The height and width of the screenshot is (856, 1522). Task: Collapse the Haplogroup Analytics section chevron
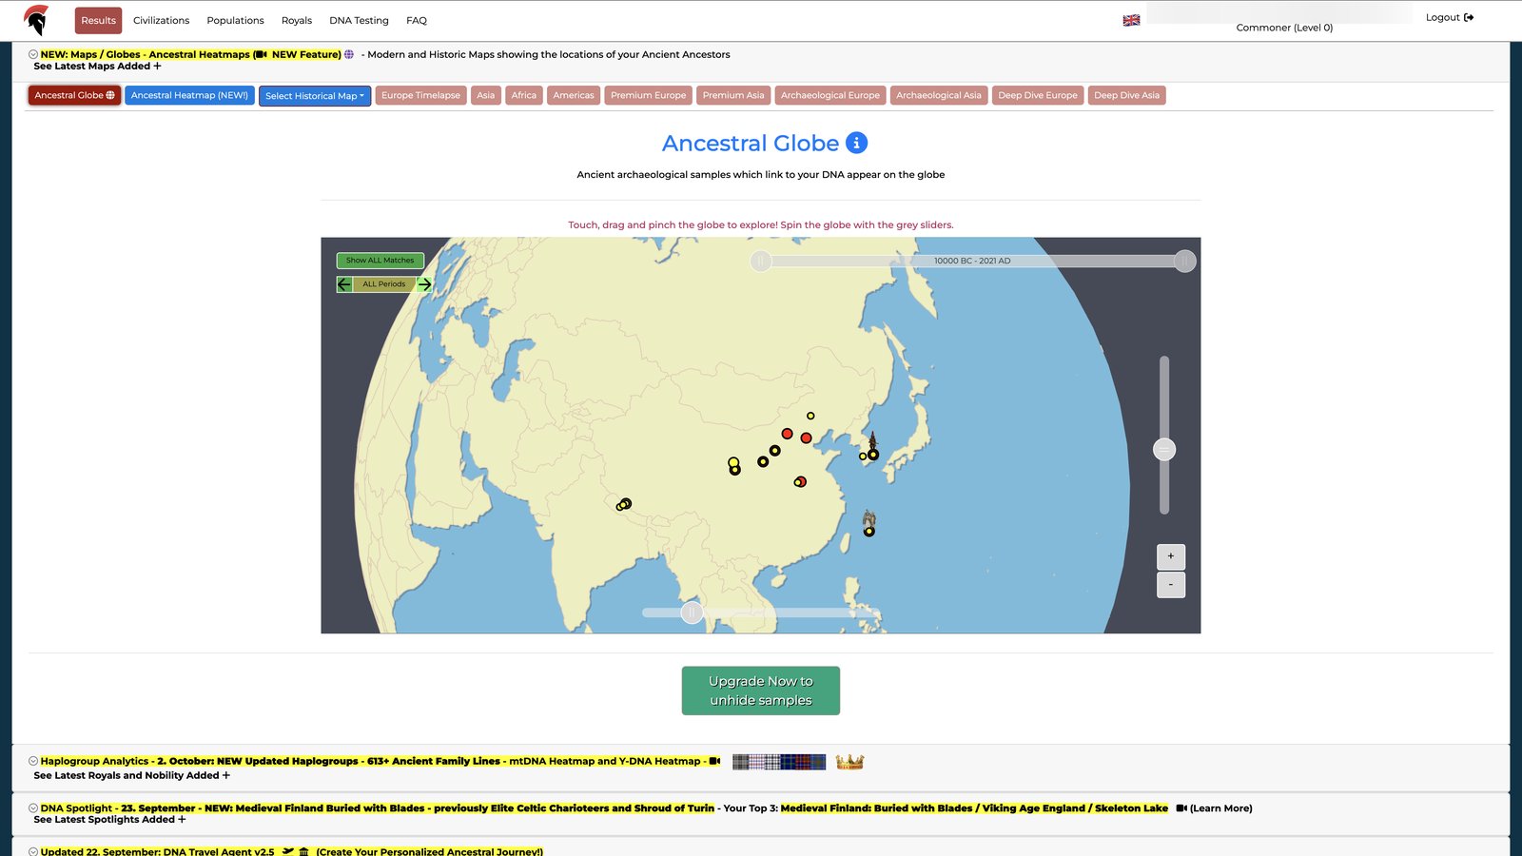tap(33, 761)
